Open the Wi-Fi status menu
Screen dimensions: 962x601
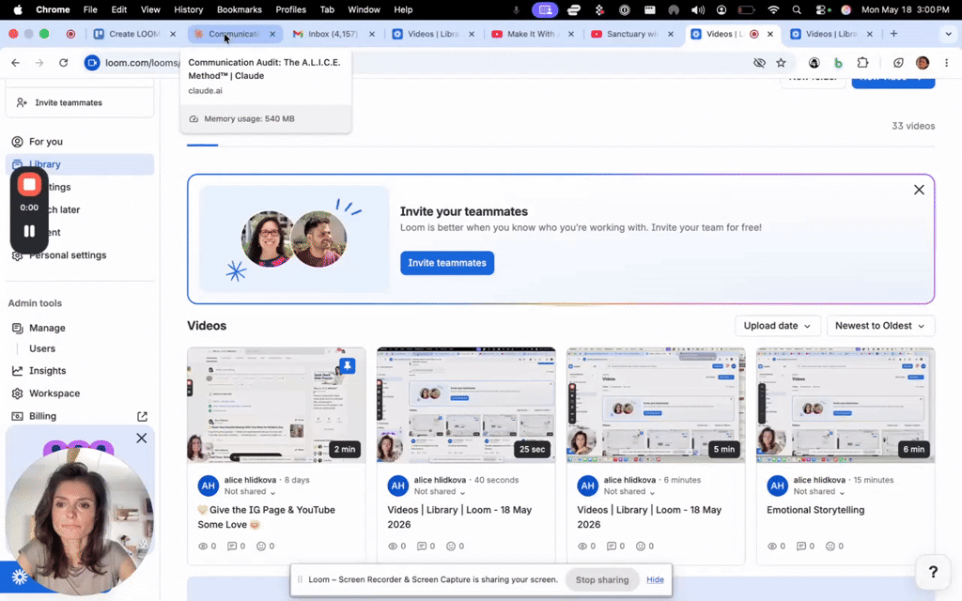[773, 9]
